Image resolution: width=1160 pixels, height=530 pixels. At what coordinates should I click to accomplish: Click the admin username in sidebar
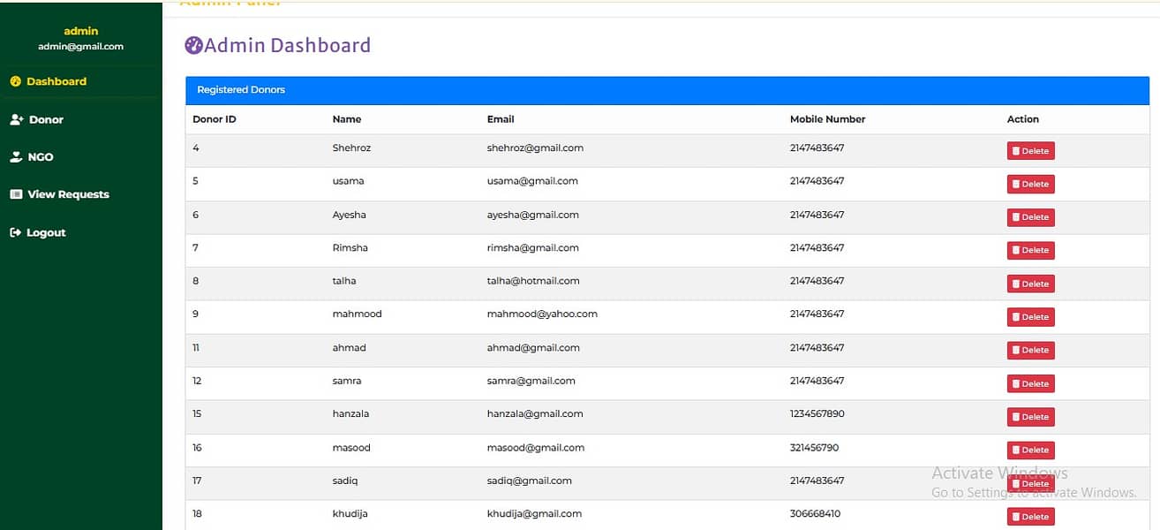coord(81,31)
